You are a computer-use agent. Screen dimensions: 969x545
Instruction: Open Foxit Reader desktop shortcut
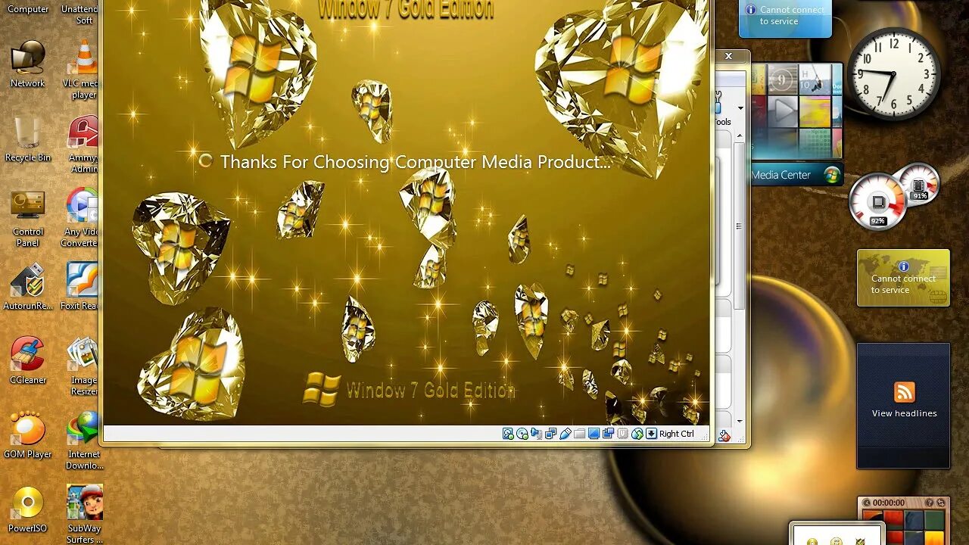81,288
